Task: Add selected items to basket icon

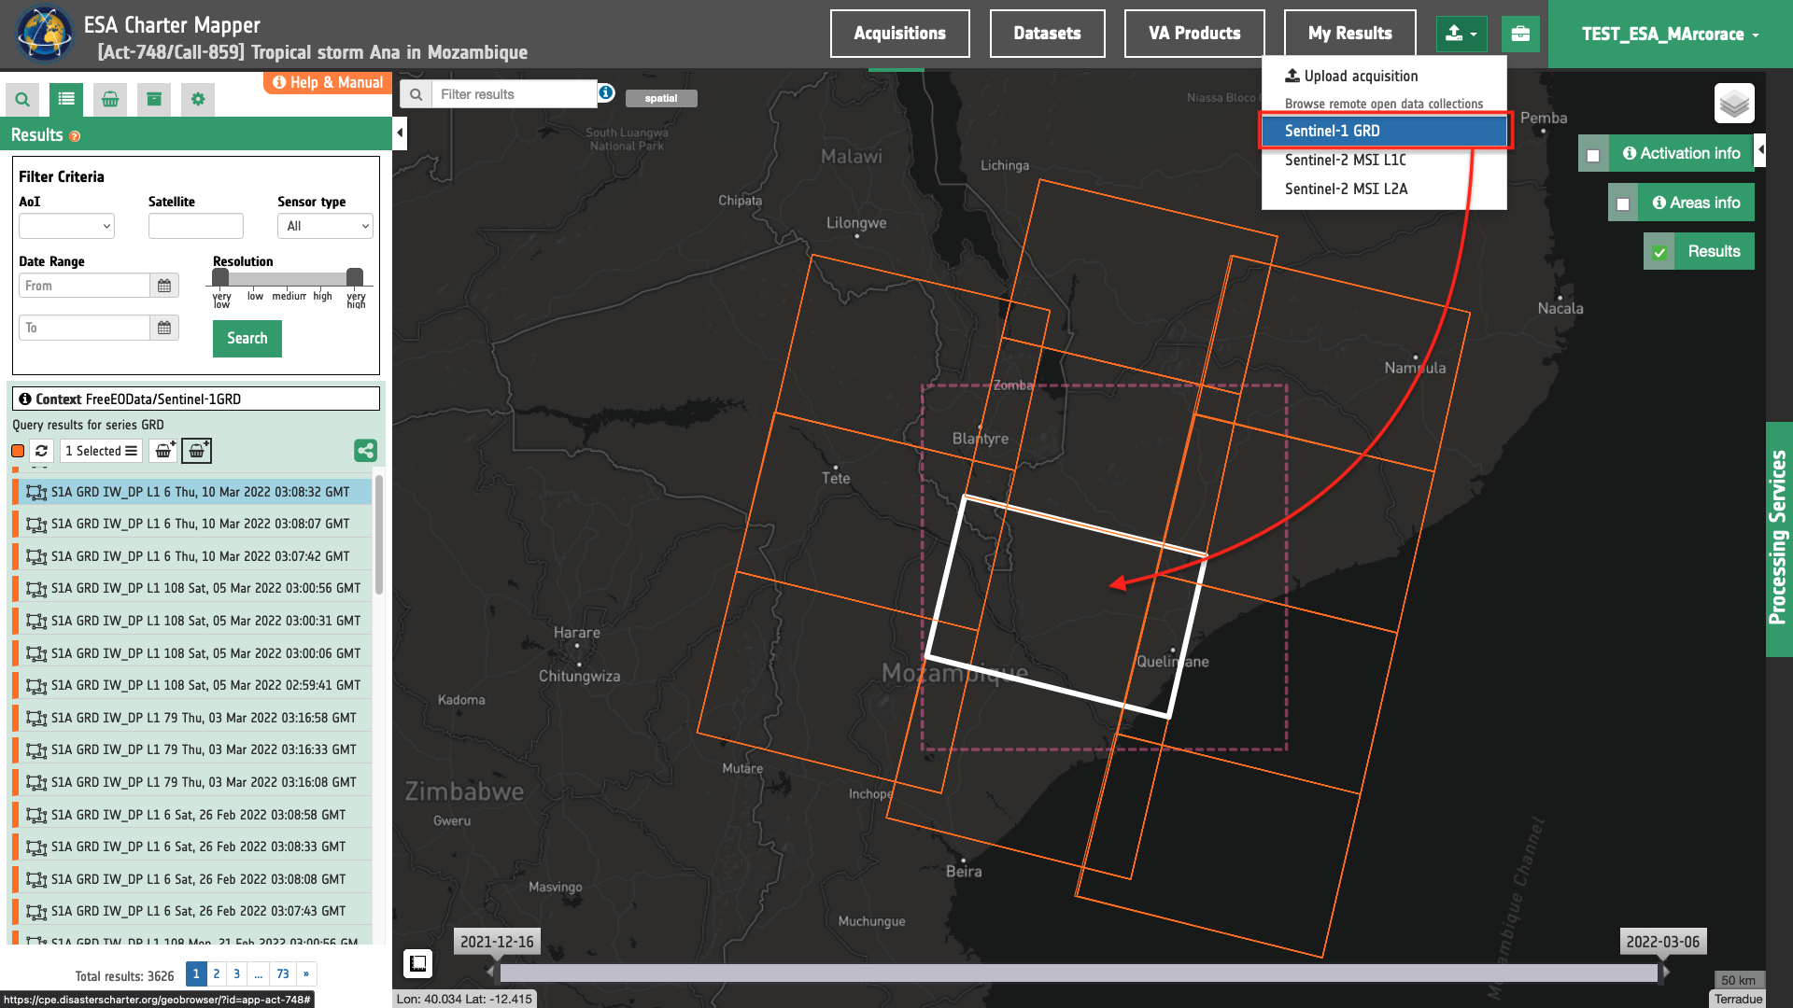Action: tap(163, 451)
